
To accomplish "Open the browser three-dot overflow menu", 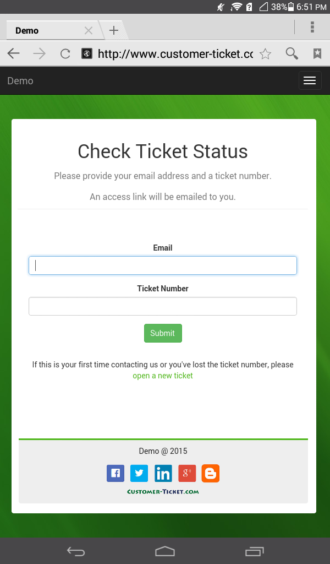I will click(x=312, y=27).
